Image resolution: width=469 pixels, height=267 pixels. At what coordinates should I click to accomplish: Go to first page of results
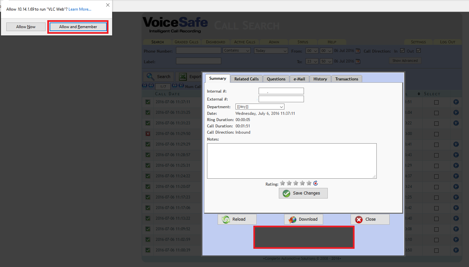point(145,85)
